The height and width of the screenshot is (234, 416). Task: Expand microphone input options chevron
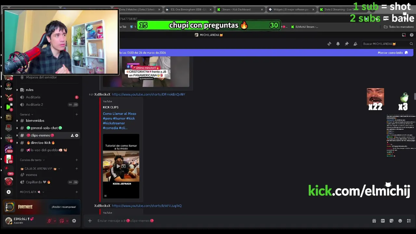pos(55,221)
